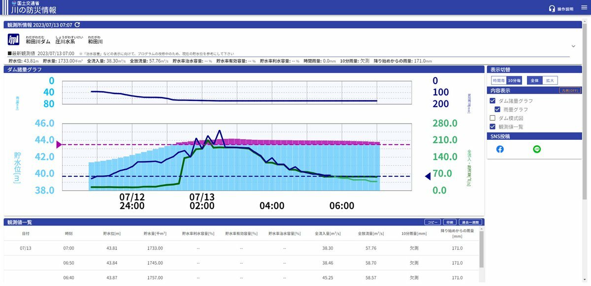Click the 内容表示 section header
591x286 pixels.
click(535, 91)
